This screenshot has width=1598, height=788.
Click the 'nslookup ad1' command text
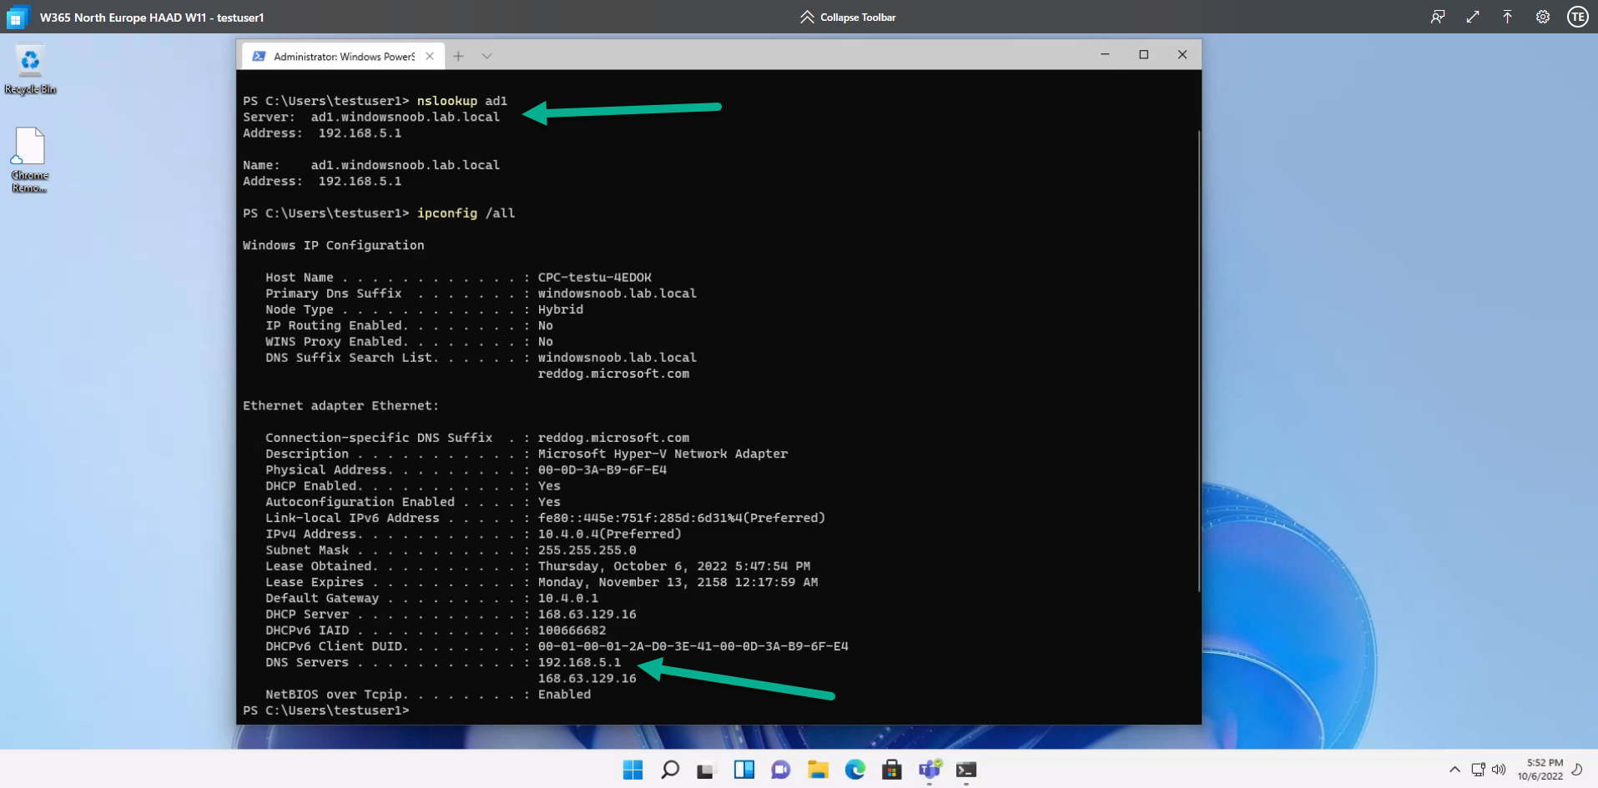pos(462,101)
